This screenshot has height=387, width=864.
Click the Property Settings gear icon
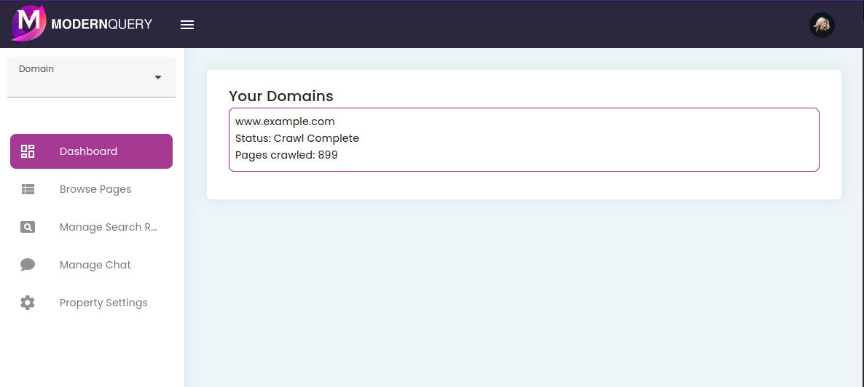pos(28,303)
